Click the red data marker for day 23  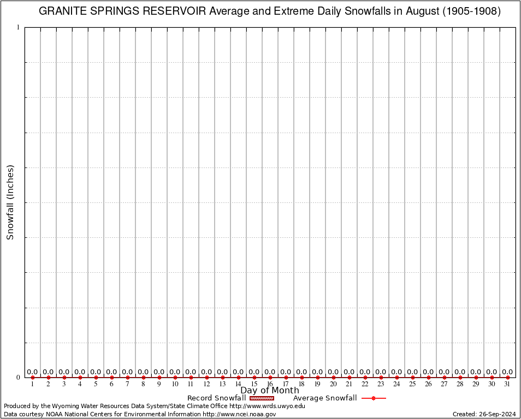click(381, 378)
